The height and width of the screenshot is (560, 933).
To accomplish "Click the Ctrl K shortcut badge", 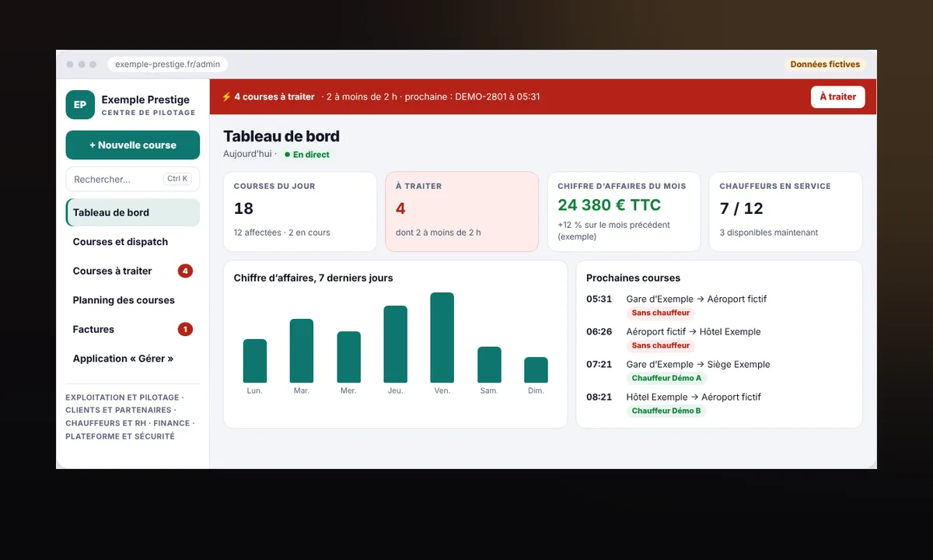I will tap(177, 179).
